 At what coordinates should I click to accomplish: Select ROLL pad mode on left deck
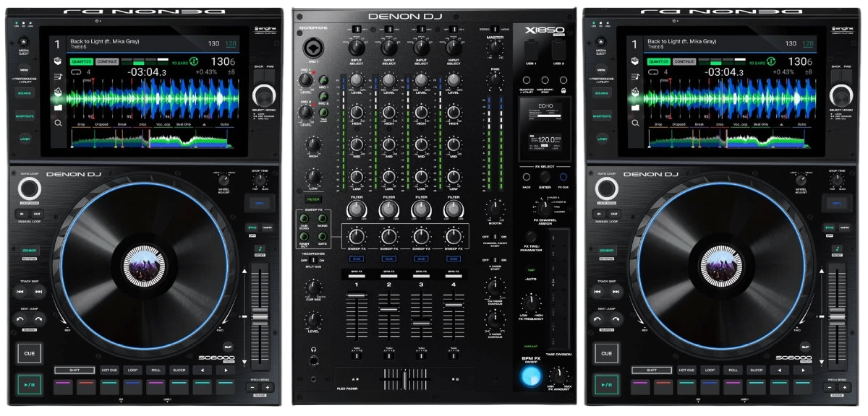(156, 370)
